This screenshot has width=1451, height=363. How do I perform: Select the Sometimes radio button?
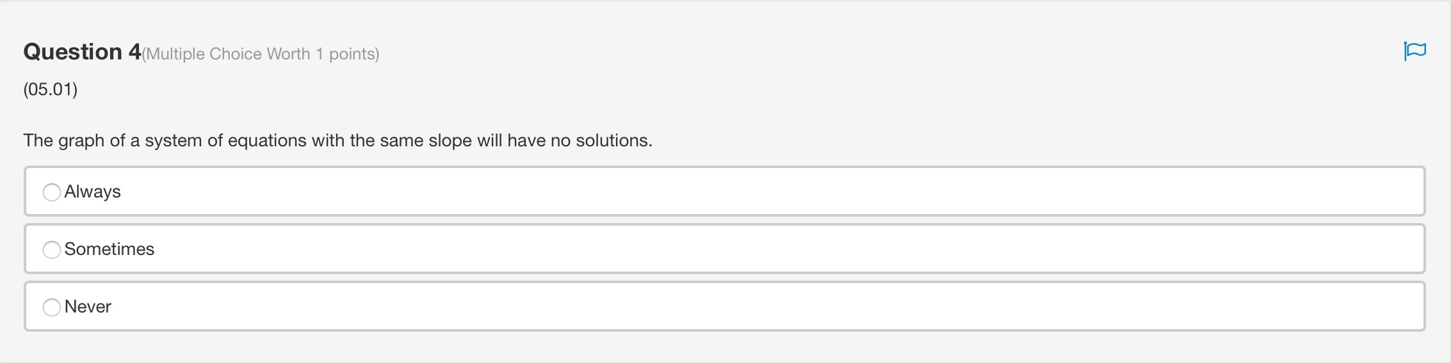tap(52, 249)
